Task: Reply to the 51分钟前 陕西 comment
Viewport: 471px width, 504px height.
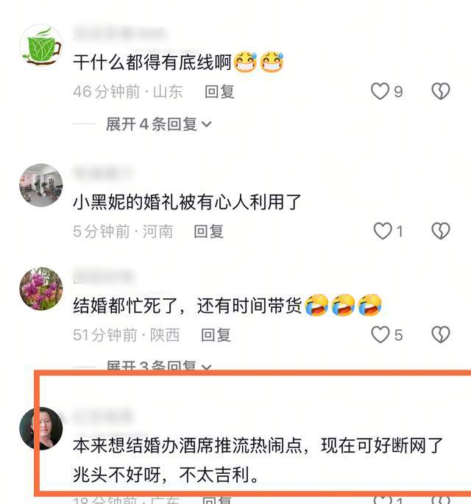Action: pos(216,335)
